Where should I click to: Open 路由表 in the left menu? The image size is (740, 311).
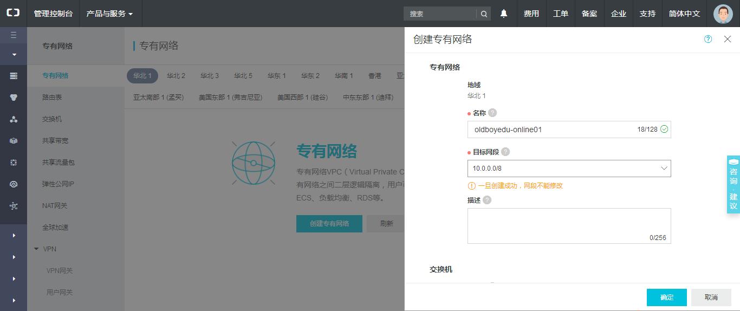pos(52,98)
